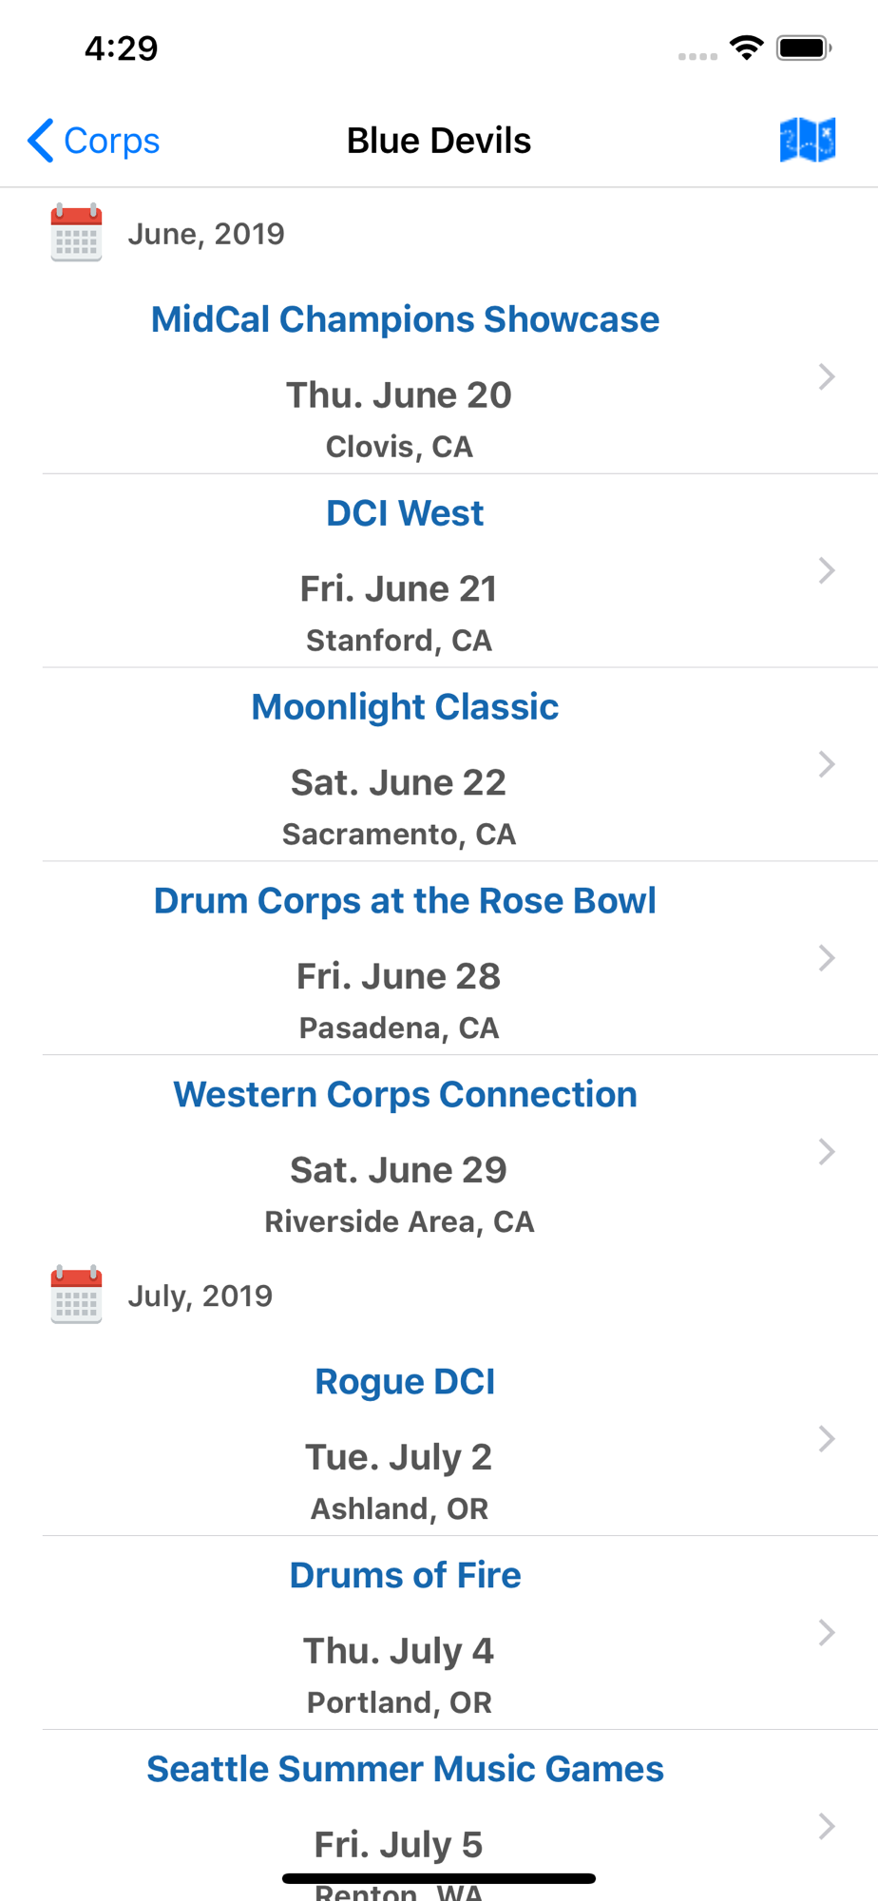Tap the July 2019 calendar icon
Screen dimensions: 878x1901
click(x=76, y=1295)
